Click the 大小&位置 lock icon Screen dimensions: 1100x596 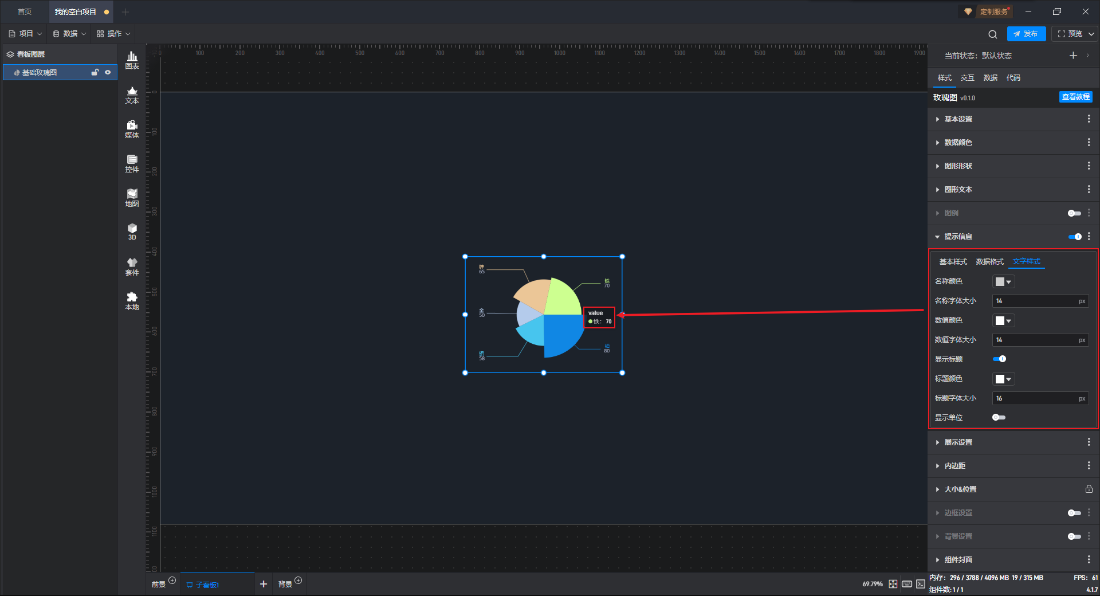point(1089,489)
